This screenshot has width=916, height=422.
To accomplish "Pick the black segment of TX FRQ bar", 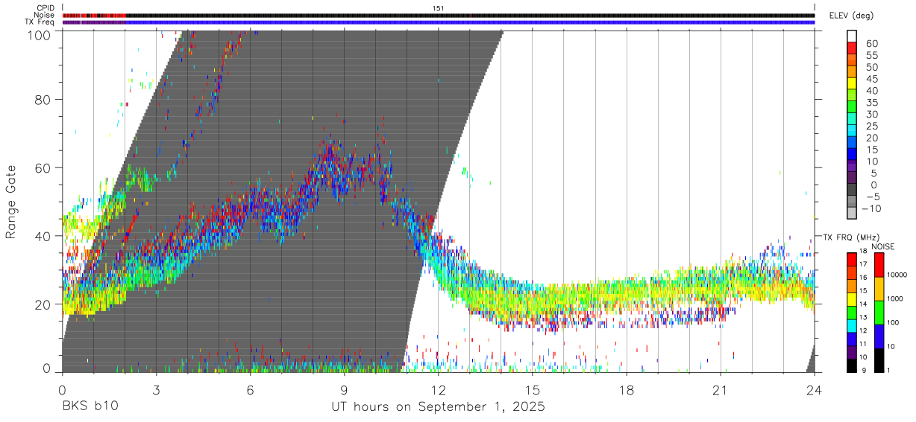I will [852, 365].
